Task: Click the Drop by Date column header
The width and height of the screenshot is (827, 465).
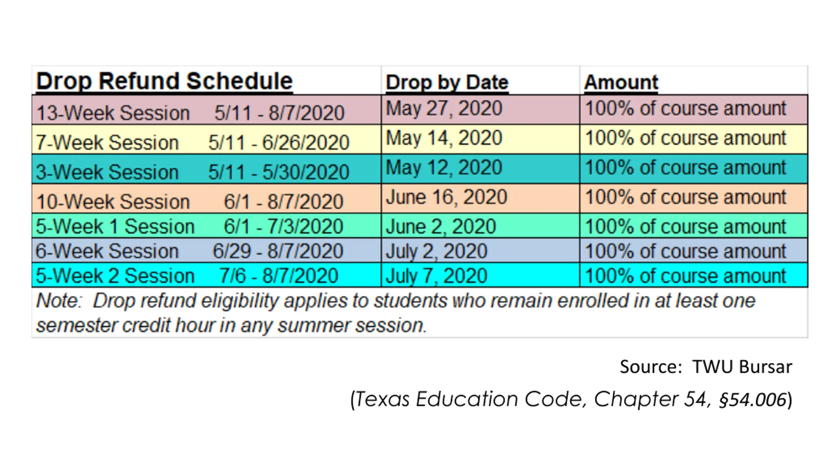Action: coord(447,83)
